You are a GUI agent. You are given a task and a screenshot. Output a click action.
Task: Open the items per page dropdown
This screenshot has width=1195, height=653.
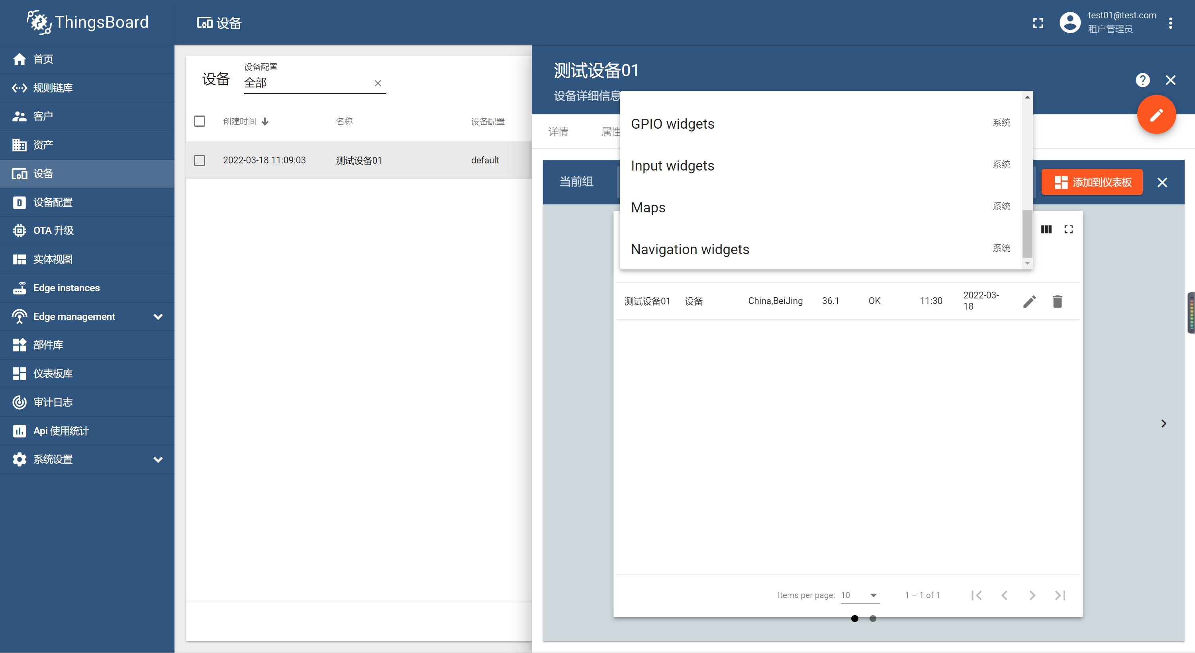coord(860,595)
